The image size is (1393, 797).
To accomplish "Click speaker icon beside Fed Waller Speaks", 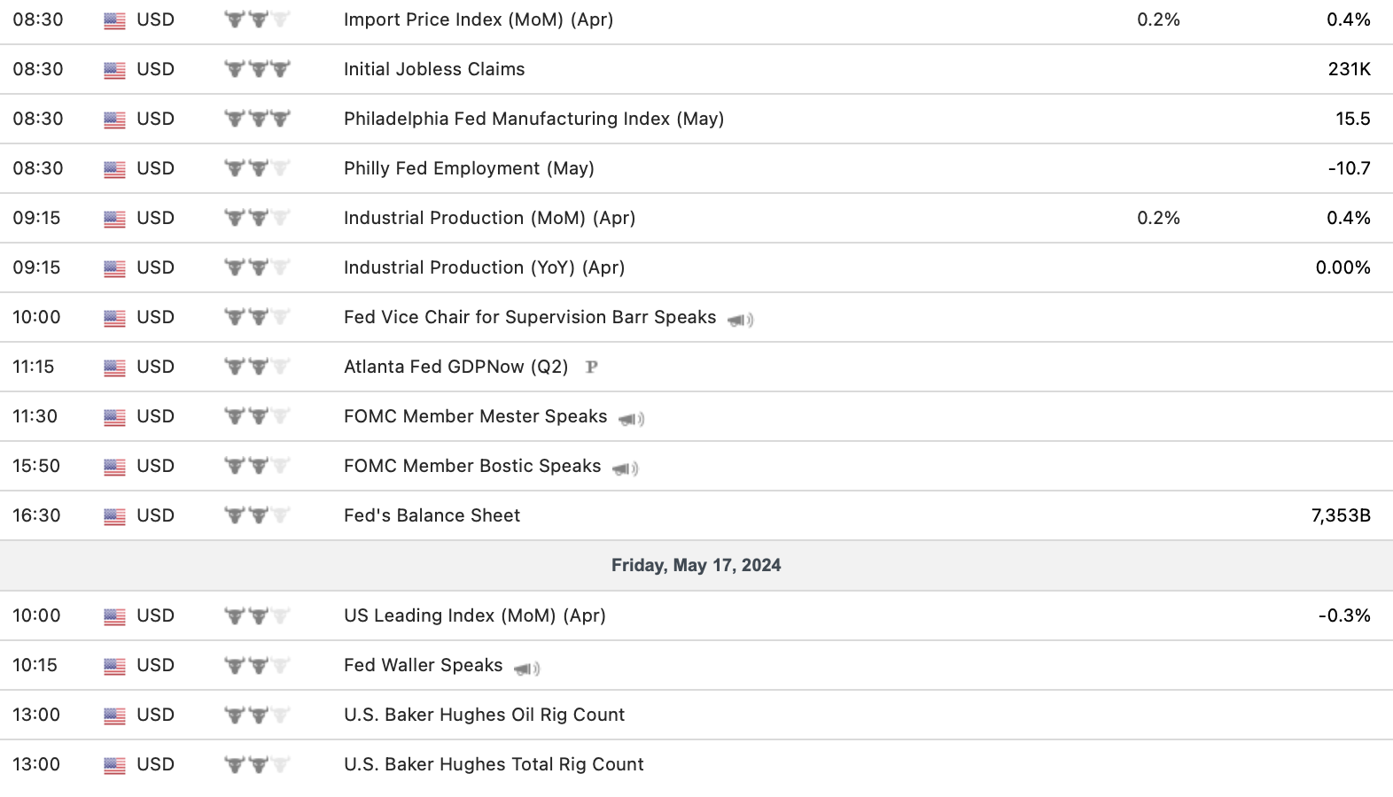I will click(x=526, y=668).
